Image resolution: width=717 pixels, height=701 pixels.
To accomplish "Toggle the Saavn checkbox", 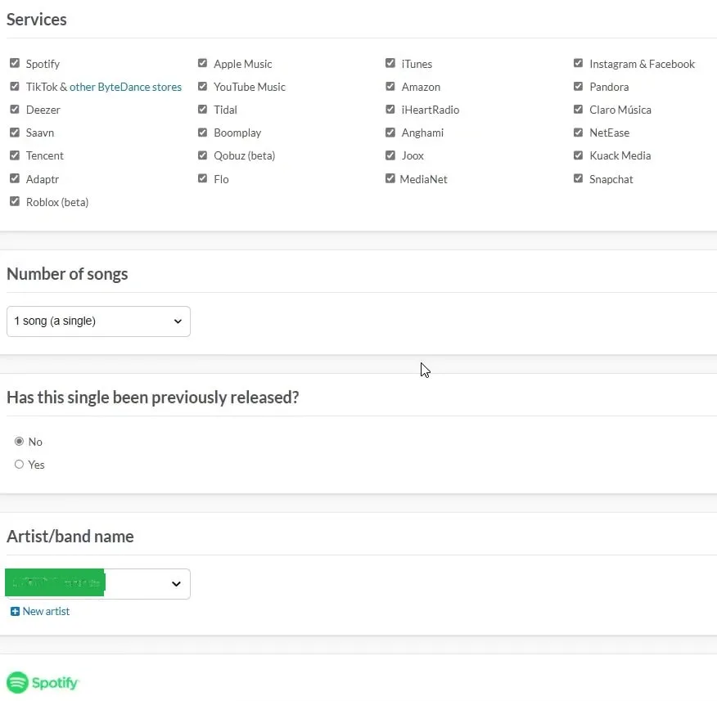I will click(15, 133).
